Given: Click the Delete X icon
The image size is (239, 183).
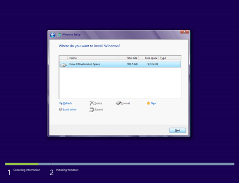Looking at the screenshot, I should (x=92, y=103).
